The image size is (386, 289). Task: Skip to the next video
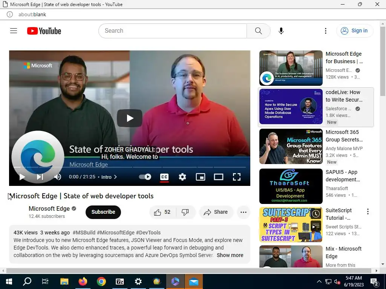tap(40, 177)
